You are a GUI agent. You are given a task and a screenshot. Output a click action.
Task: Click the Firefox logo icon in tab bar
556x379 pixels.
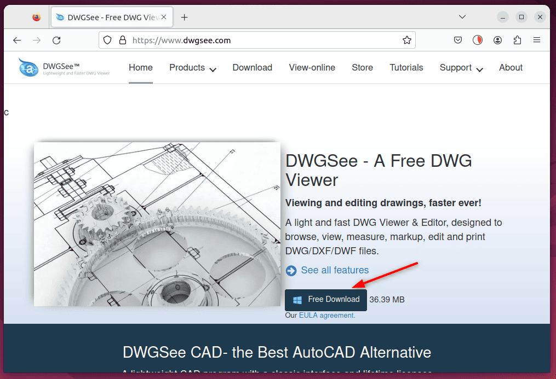(37, 17)
